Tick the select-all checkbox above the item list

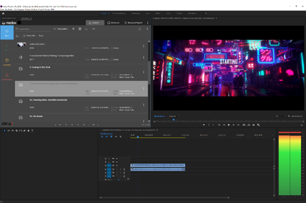(x=18, y=35)
